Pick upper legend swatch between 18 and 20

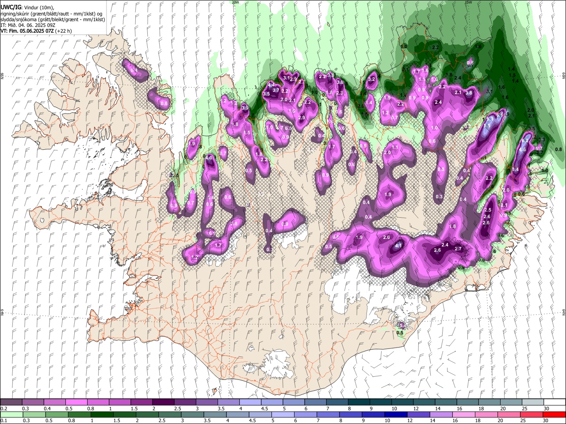pyautogui.click(x=489, y=402)
